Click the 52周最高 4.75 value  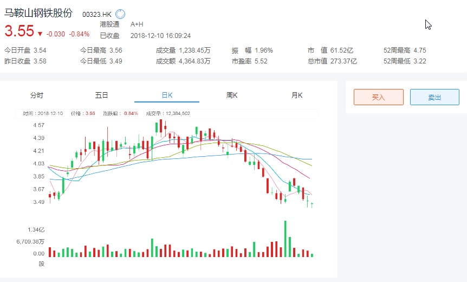pos(419,50)
